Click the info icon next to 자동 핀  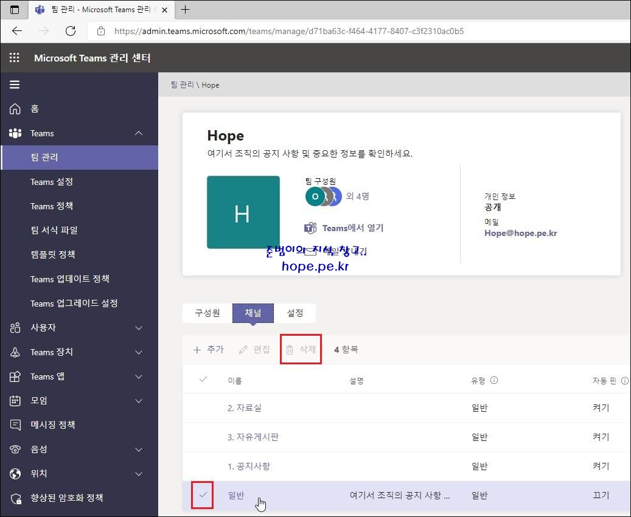pyautogui.click(x=624, y=380)
